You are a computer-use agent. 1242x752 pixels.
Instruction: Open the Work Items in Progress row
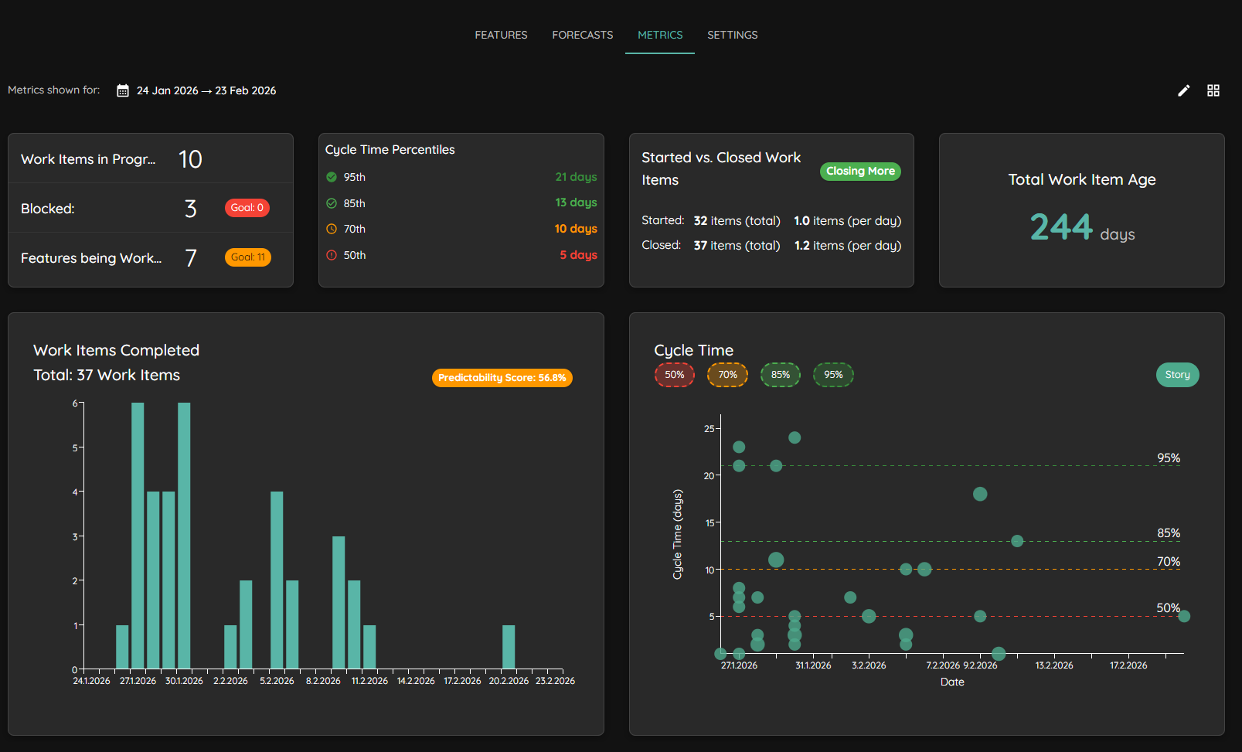pyautogui.click(x=151, y=159)
